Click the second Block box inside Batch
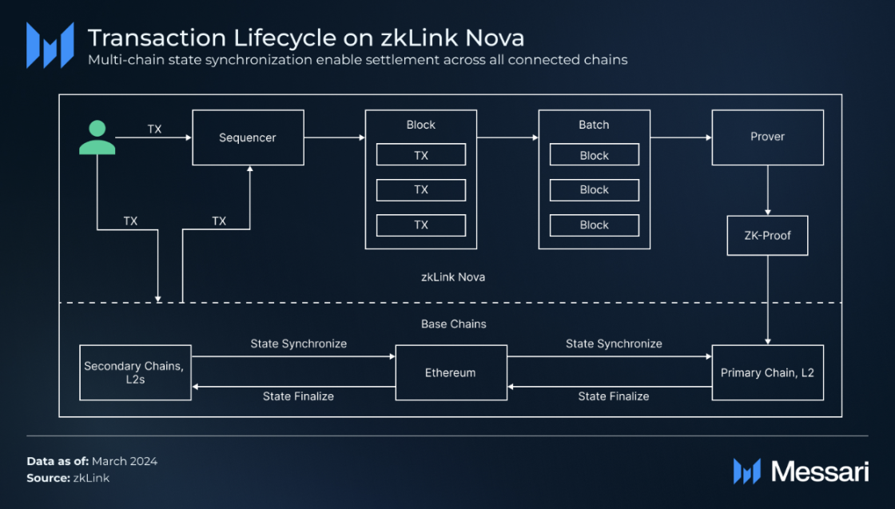 595,190
